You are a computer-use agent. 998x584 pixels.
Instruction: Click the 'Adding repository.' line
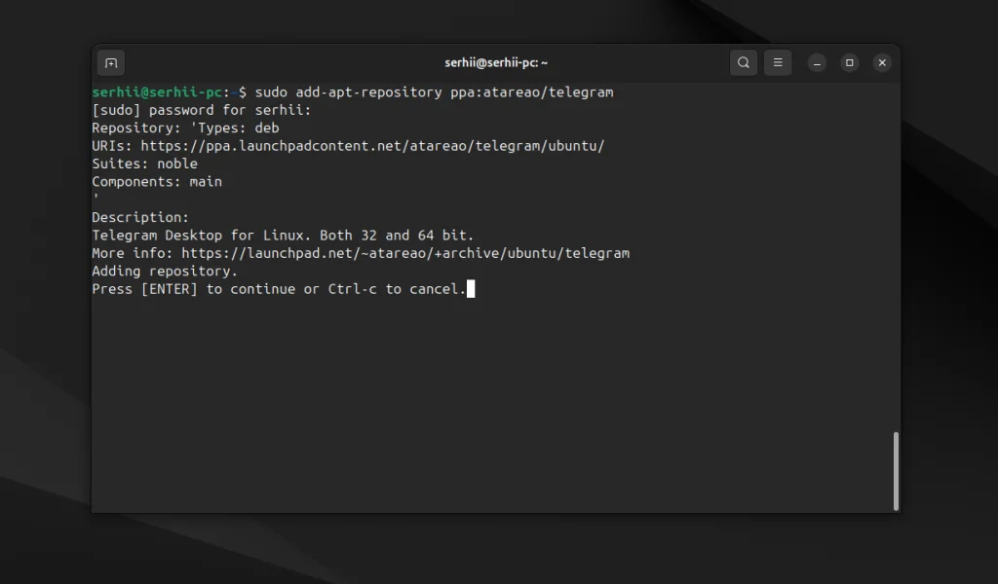(165, 272)
